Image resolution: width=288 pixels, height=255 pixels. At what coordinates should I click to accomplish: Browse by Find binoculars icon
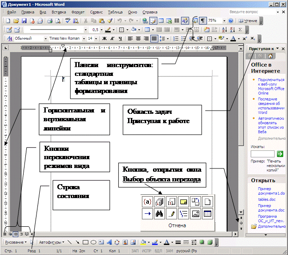tap(159, 214)
